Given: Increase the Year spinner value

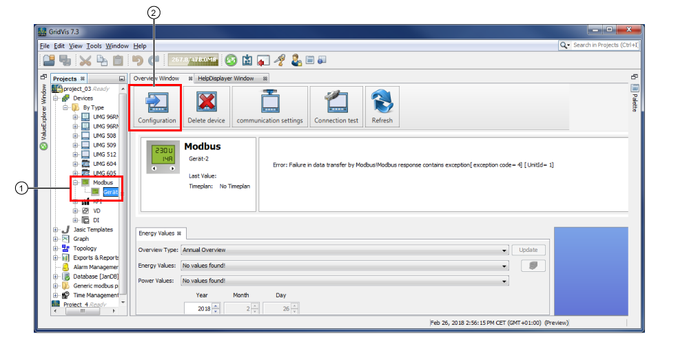Looking at the screenshot, I should (x=216, y=306).
